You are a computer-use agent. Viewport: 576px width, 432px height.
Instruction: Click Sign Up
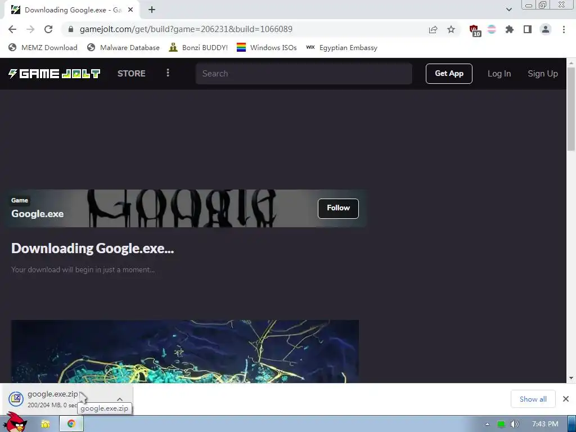tap(543, 74)
